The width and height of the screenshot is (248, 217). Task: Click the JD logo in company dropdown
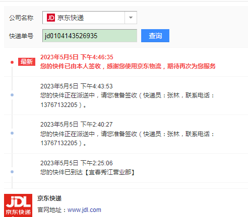coord(51,18)
